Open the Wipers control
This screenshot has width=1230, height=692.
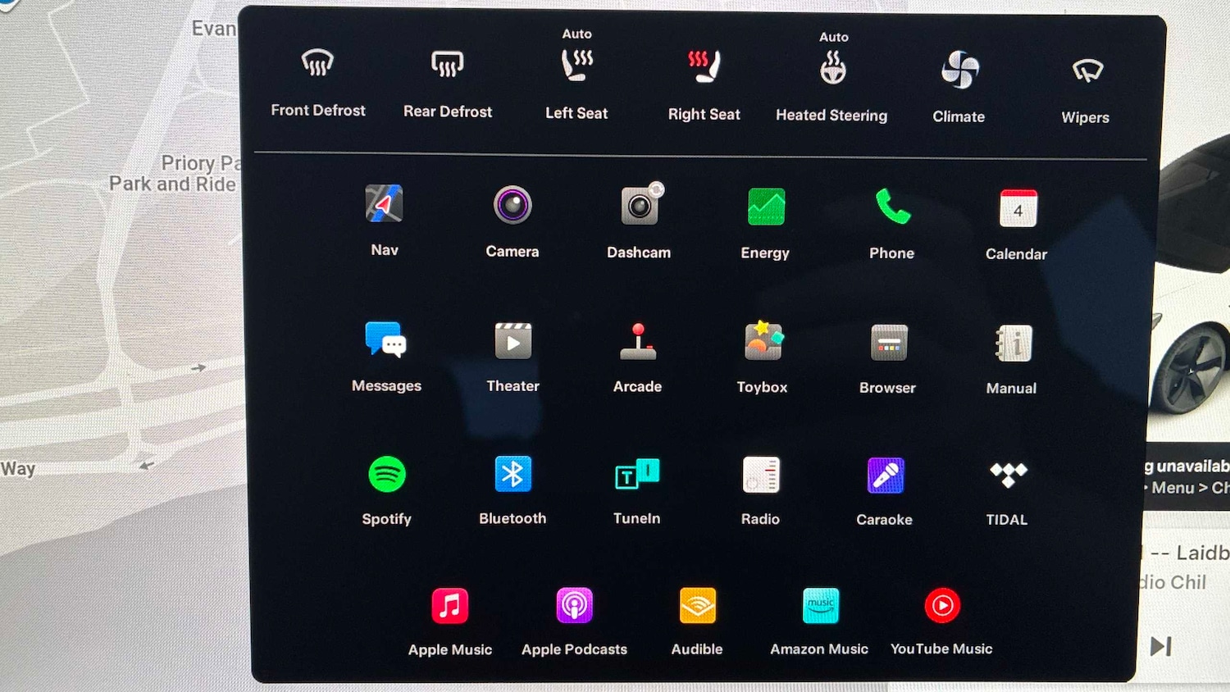click(x=1087, y=72)
